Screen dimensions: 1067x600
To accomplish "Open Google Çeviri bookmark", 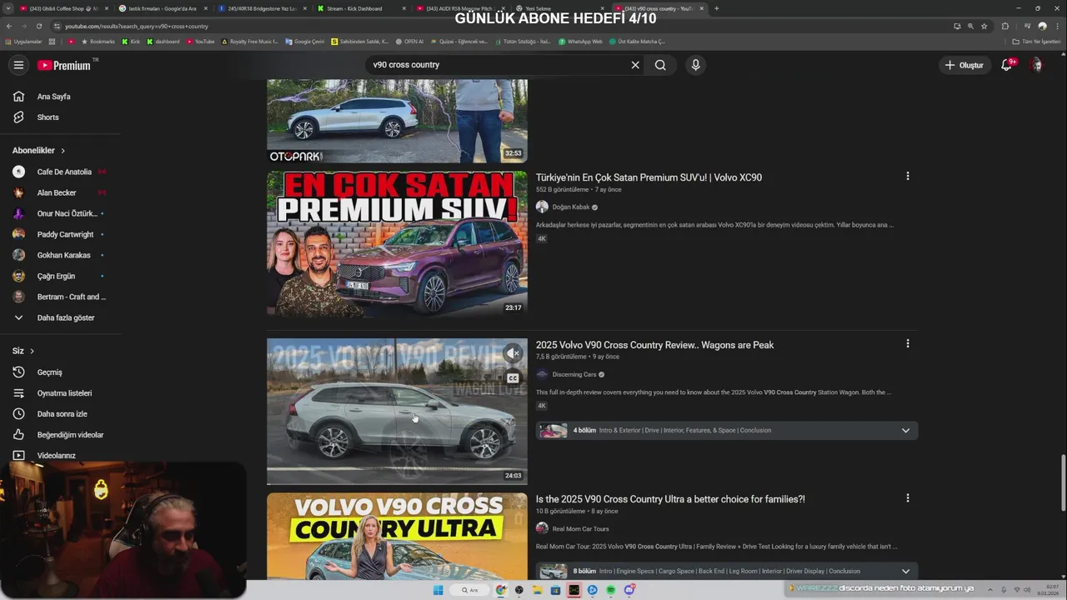I will 304,41.
